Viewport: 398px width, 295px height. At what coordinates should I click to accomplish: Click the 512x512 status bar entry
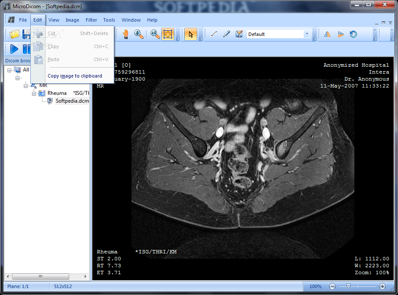[63, 286]
